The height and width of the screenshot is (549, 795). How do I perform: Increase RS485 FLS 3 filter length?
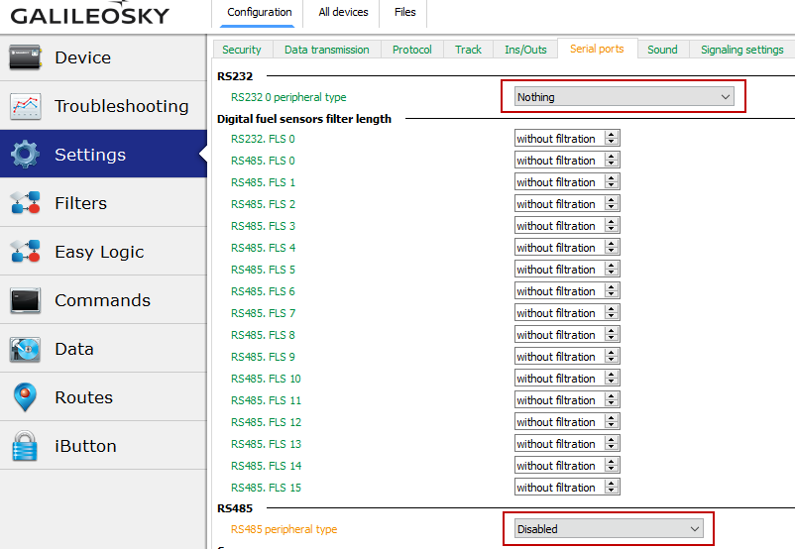tap(612, 222)
